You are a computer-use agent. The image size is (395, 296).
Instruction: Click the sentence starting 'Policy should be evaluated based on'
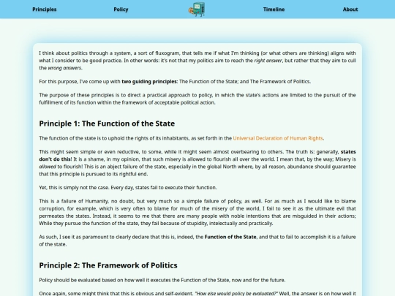pos(162,280)
